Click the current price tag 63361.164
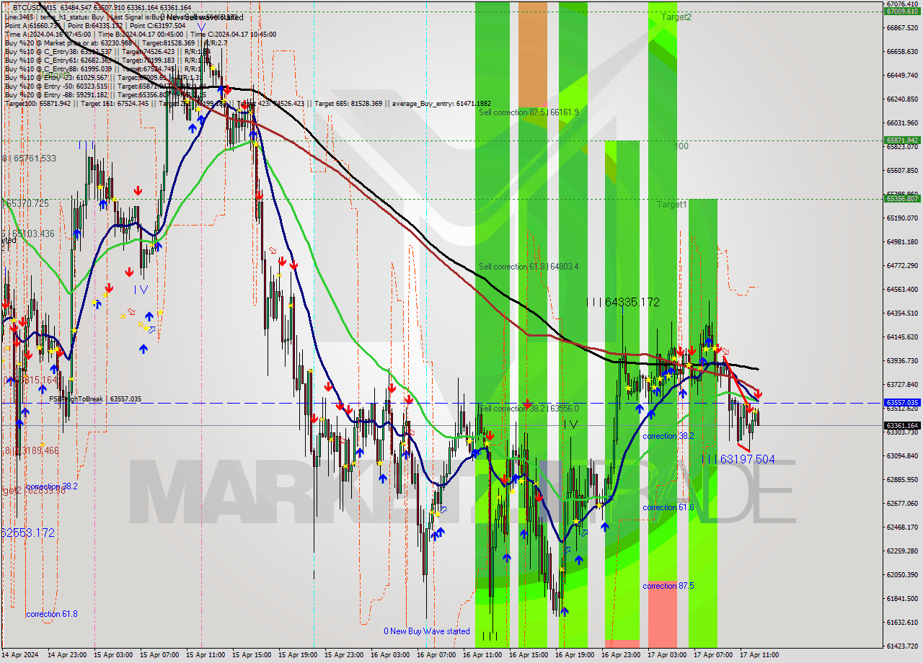Image resolution: width=923 pixels, height=663 pixels. (902, 425)
